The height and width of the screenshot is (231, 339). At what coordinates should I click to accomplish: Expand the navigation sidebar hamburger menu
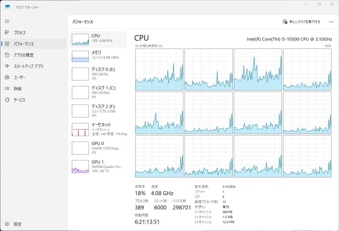[7, 21]
